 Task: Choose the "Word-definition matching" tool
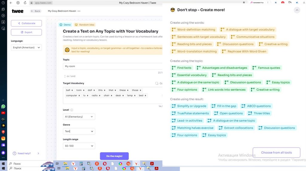(x=193, y=29)
